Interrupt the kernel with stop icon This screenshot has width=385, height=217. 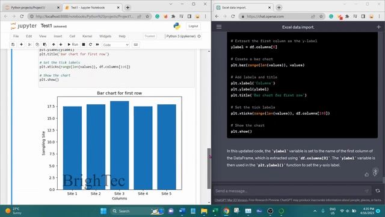[84, 45]
